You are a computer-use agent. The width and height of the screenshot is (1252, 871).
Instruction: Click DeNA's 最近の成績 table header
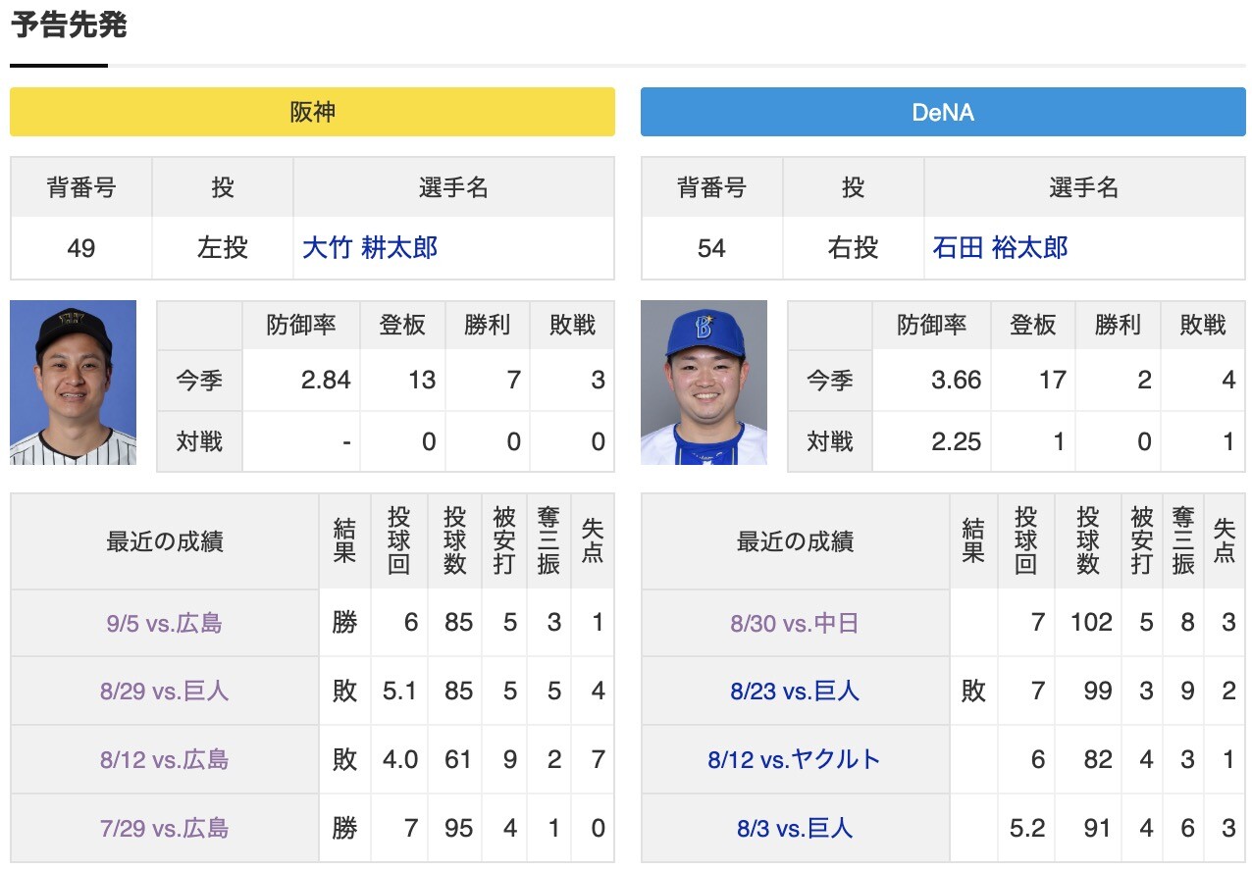coord(795,541)
